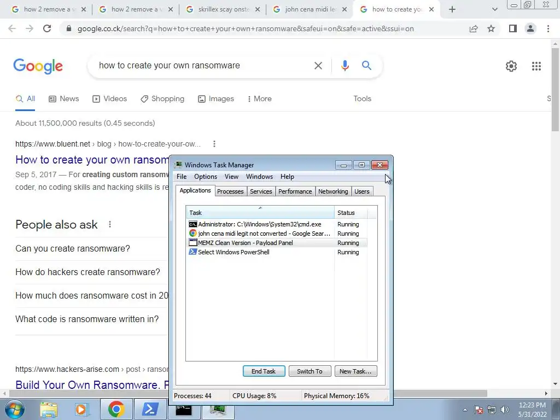Open the Google apps grid

click(x=536, y=66)
